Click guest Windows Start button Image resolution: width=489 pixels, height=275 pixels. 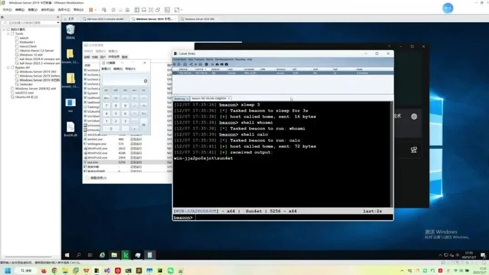coord(67,255)
